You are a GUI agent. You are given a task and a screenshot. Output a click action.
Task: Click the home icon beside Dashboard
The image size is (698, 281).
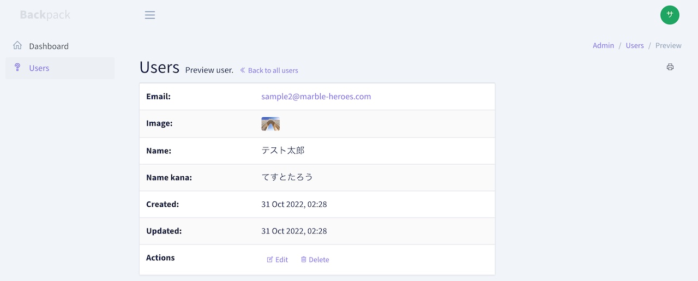pyautogui.click(x=17, y=46)
